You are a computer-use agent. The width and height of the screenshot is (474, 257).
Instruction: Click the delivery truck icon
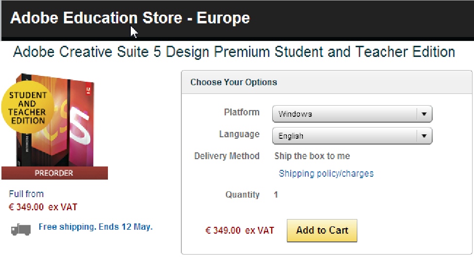coord(21,228)
